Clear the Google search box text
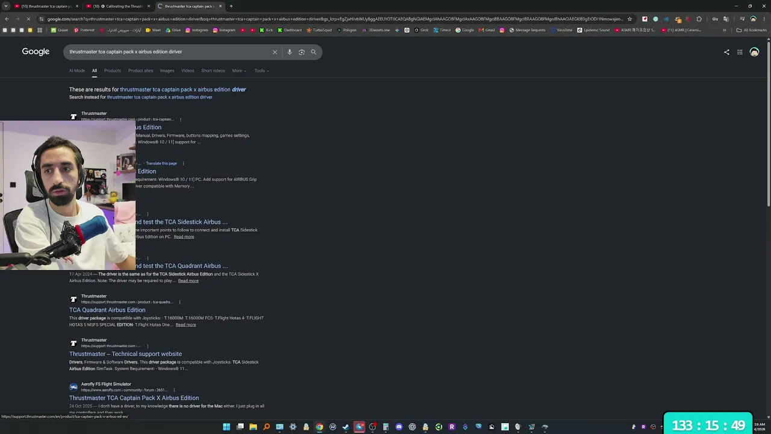 [275, 52]
